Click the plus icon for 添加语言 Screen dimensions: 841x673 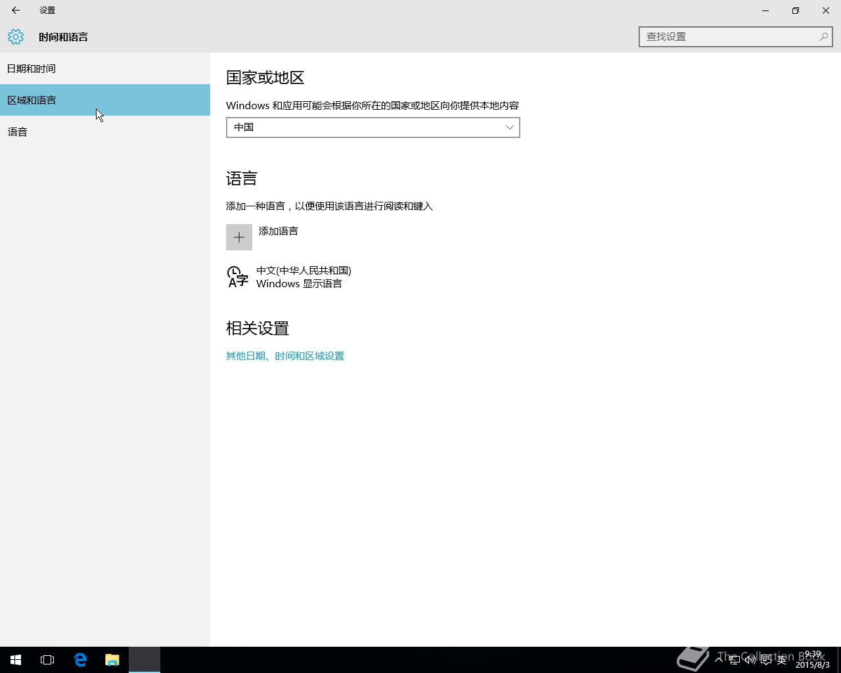click(239, 237)
